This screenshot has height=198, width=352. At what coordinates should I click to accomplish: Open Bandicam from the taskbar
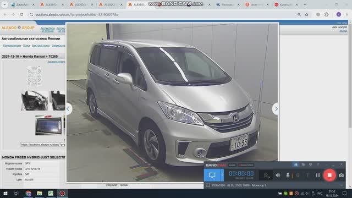[62, 193]
